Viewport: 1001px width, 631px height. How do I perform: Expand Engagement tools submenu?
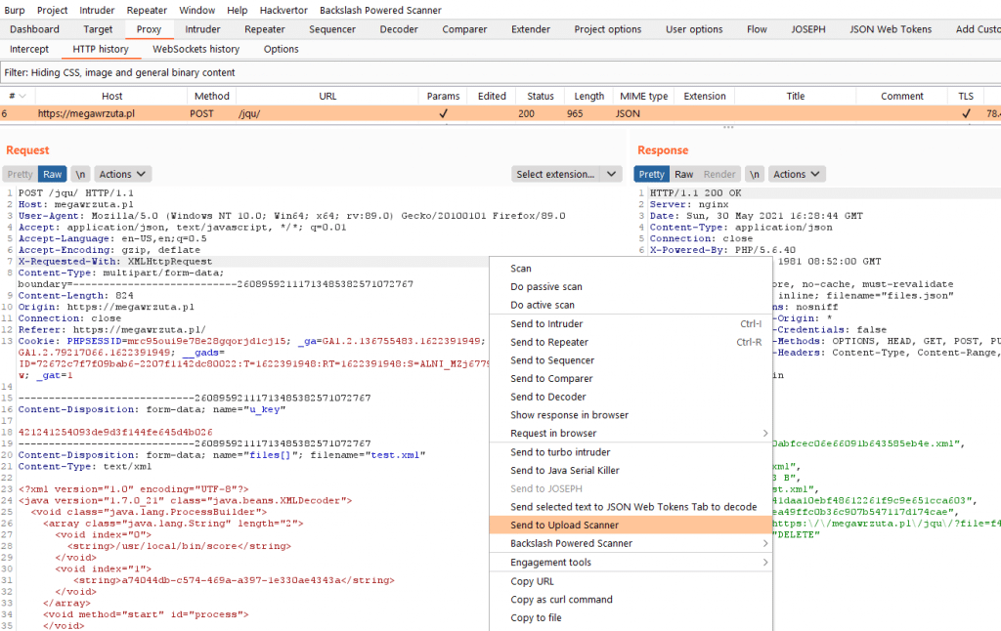coord(631,563)
